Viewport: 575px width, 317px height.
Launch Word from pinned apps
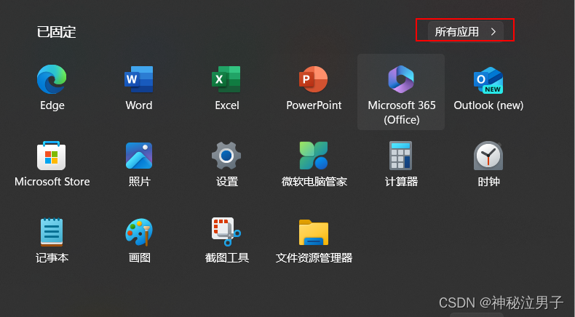(138, 79)
